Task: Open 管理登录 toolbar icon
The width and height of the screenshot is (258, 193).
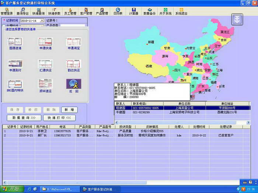Action: 7,11
